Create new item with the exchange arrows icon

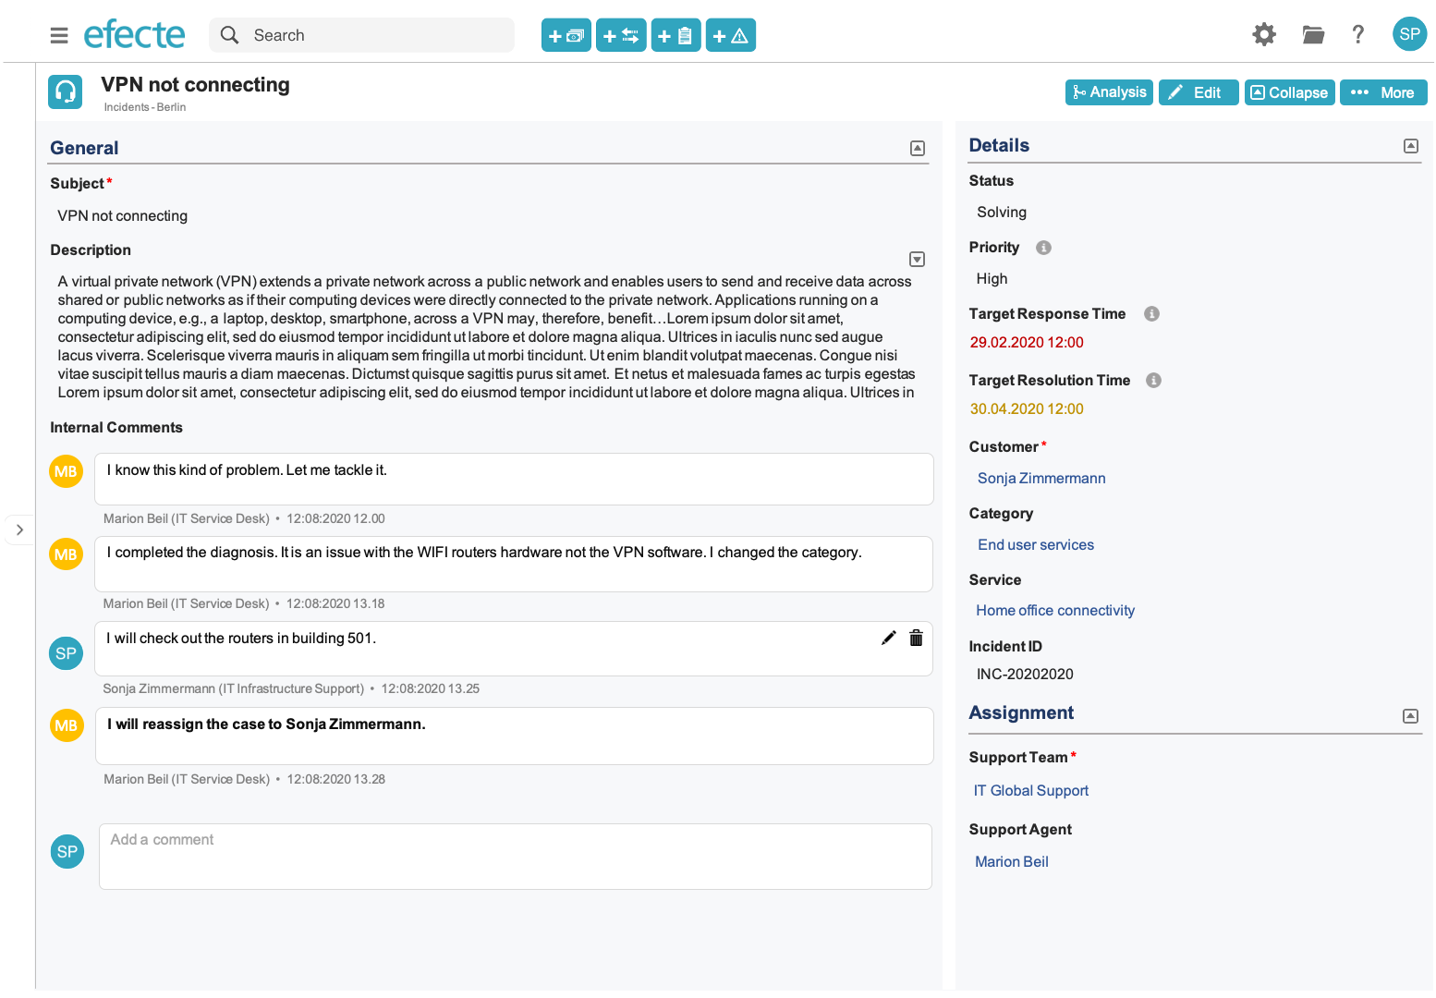coord(621,36)
